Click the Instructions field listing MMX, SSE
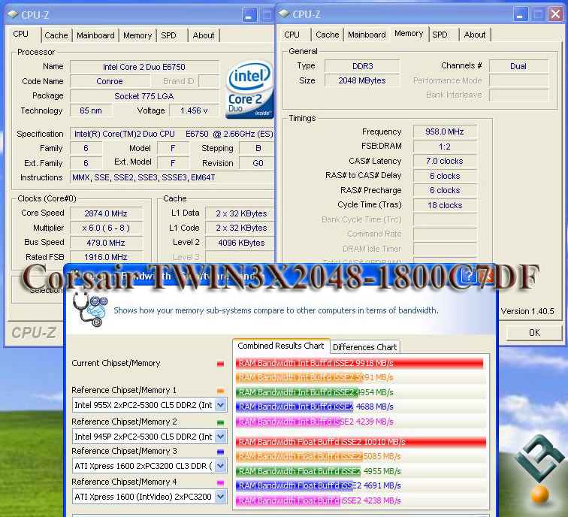This screenshot has width=568, height=517. 173,177
